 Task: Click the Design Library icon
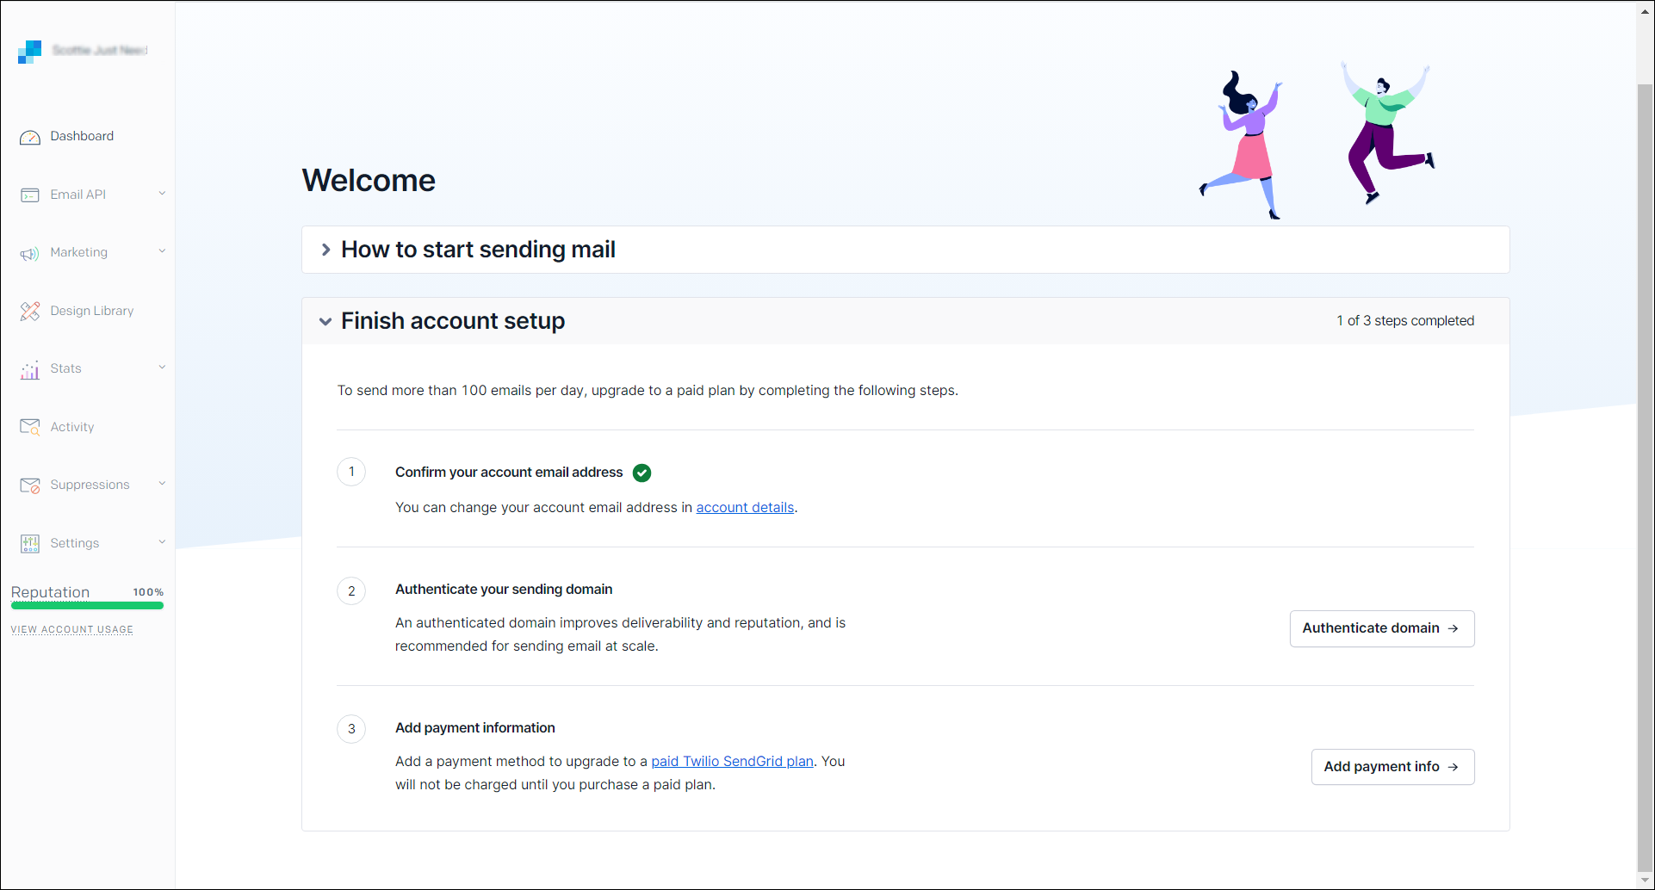coord(30,312)
